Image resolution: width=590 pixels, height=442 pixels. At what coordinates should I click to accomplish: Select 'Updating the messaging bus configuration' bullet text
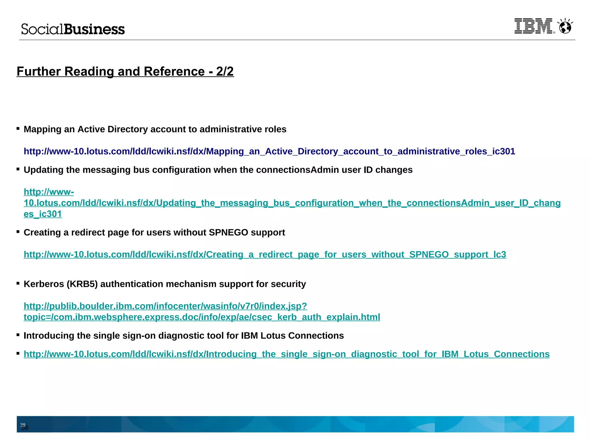click(218, 170)
